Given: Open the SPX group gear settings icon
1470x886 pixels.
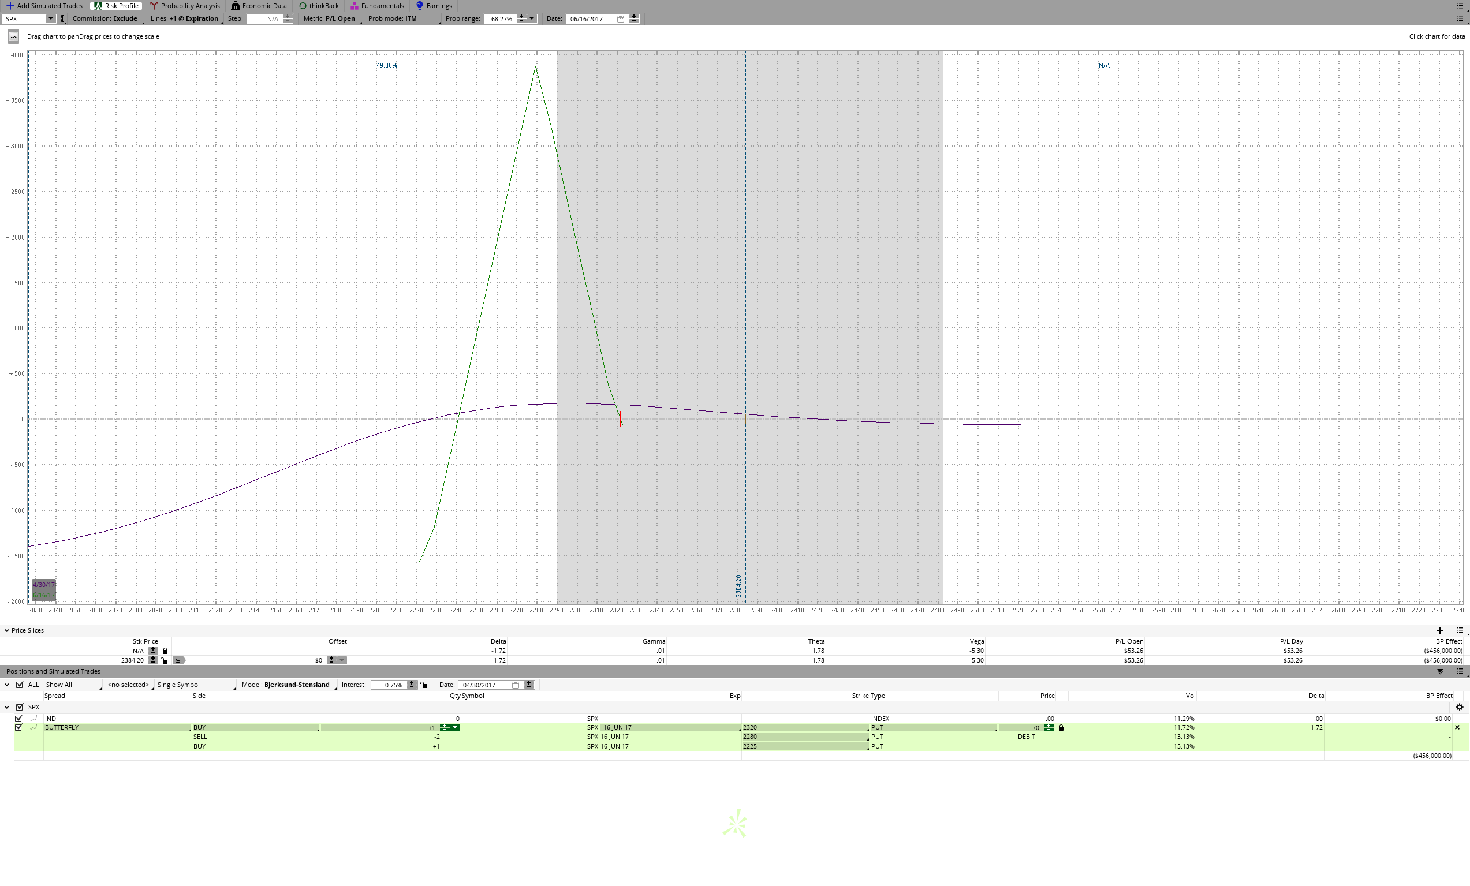Looking at the screenshot, I should click(x=1459, y=707).
